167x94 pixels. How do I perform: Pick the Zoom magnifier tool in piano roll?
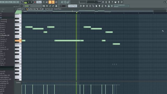41,9
